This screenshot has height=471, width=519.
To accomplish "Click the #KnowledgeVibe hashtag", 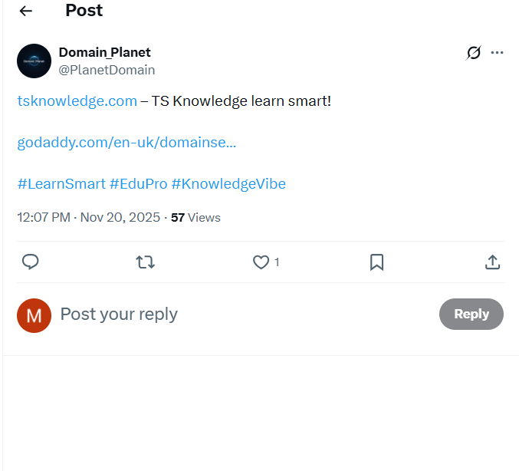I will pos(228,184).
